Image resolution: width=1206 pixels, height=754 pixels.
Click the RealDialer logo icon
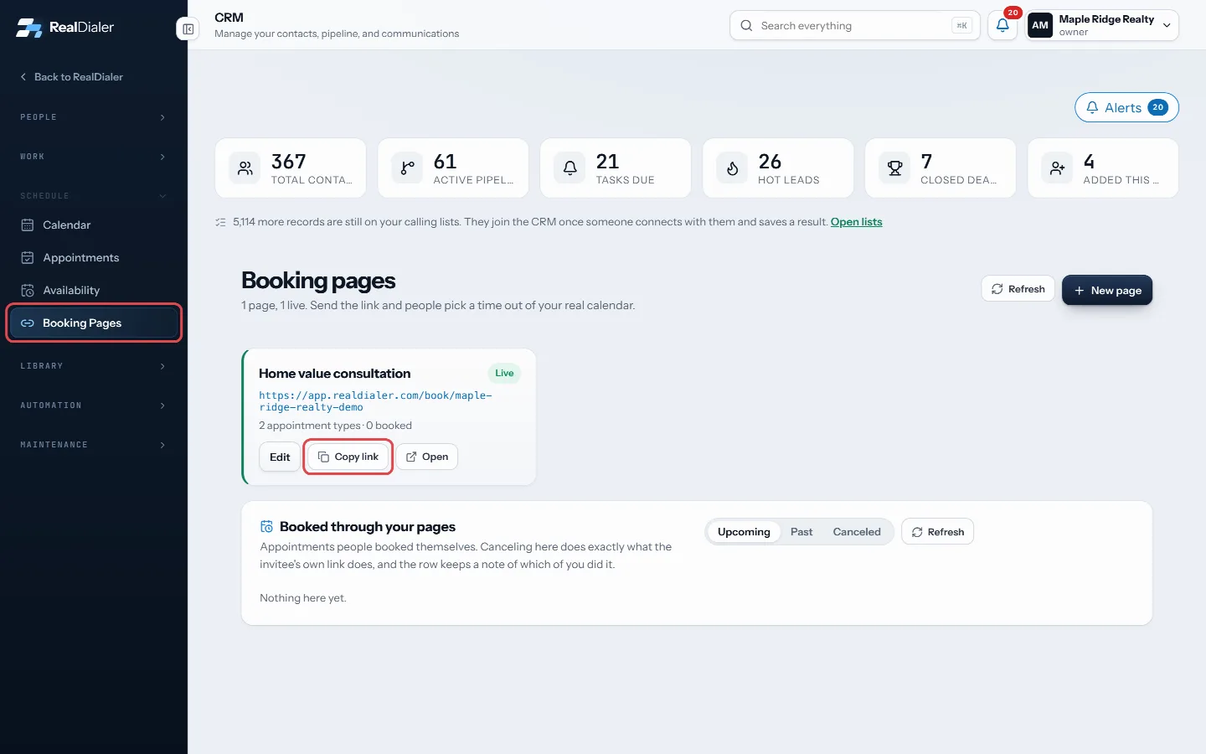[x=29, y=28]
